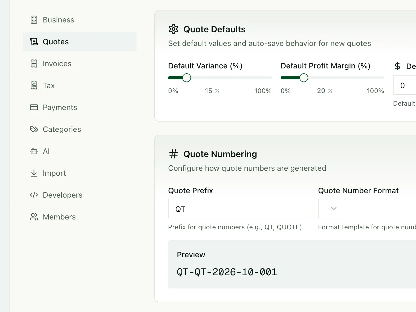Click the Business building icon

pyautogui.click(x=34, y=20)
